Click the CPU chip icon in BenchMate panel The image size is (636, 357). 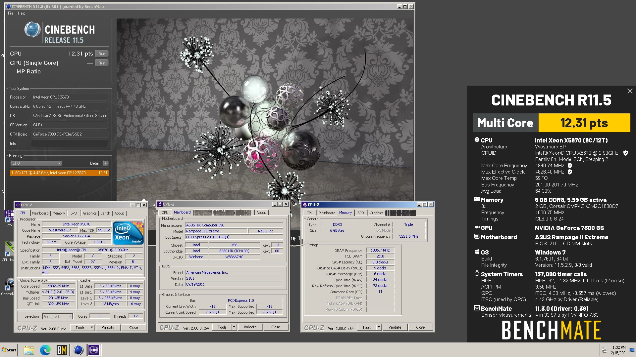pos(477,140)
